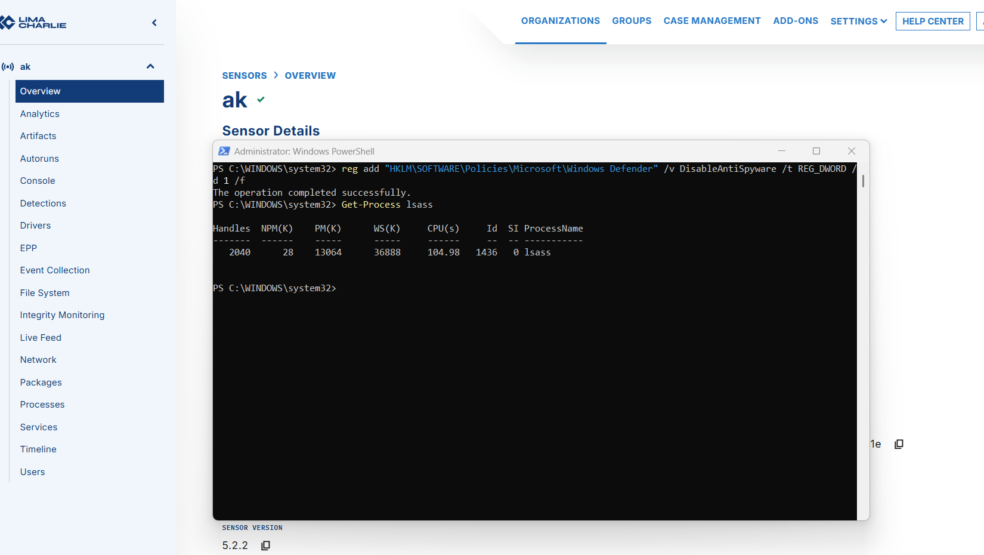Click the PowerShell icon in the title bar

point(224,152)
